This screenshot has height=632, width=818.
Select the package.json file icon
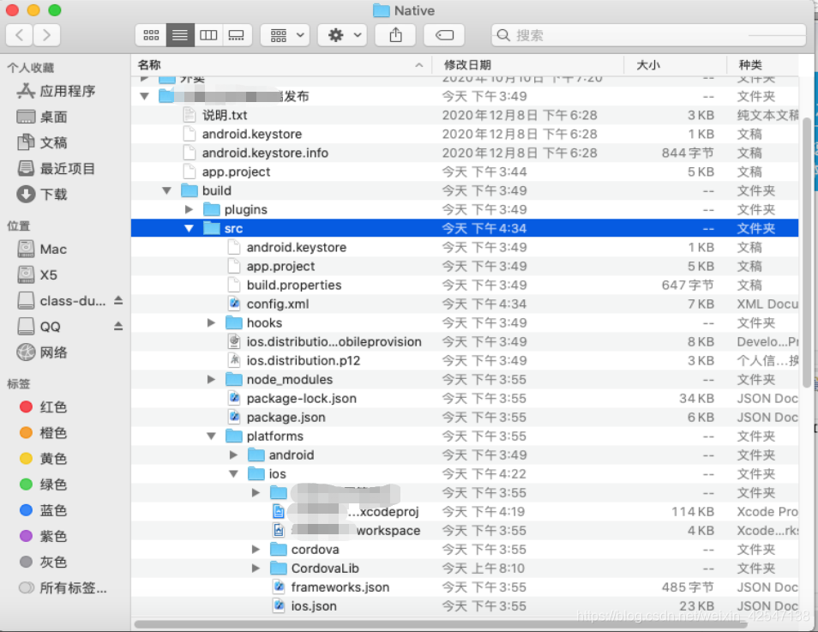click(x=234, y=417)
